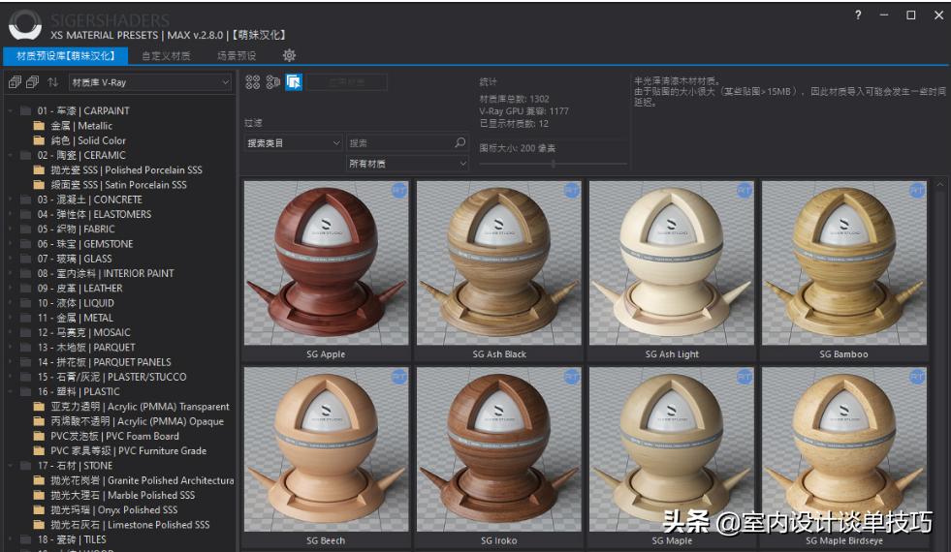Select the SG Apple material thumbnail
The height and width of the screenshot is (552, 951).
point(327,263)
